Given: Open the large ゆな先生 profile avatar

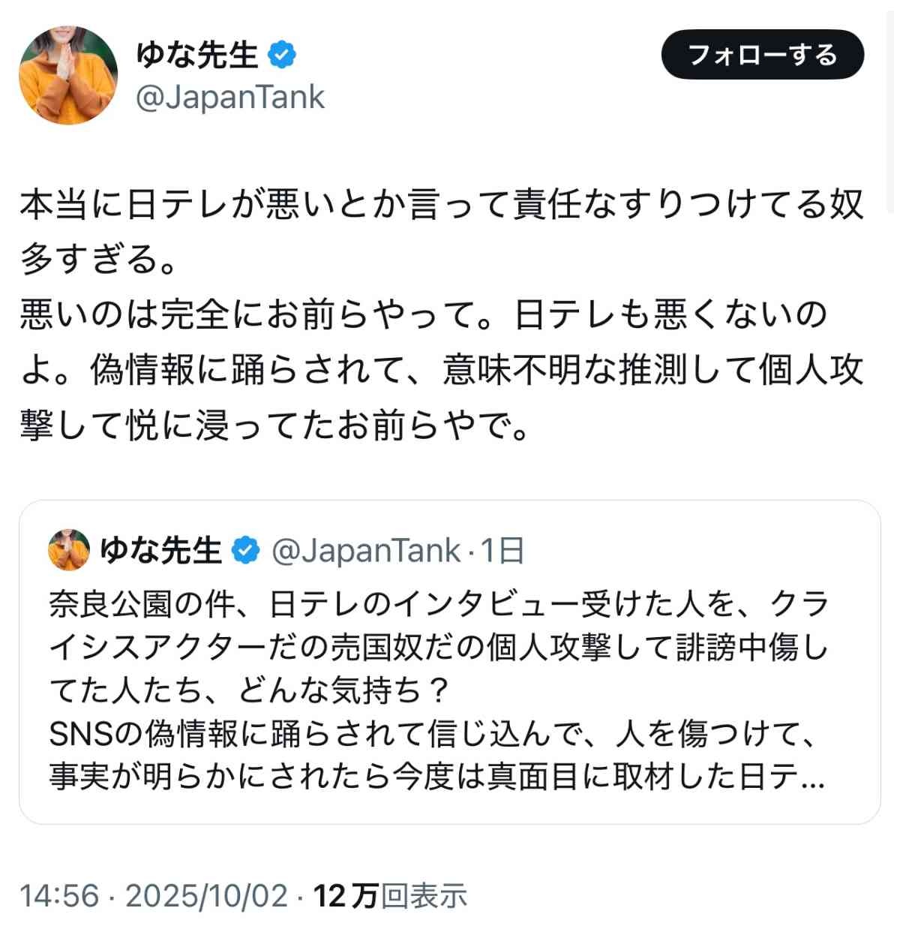Looking at the screenshot, I should click(68, 75).
